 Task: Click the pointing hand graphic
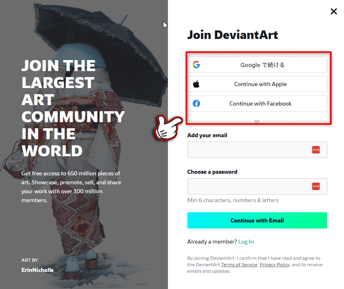[x=168, y=128]
